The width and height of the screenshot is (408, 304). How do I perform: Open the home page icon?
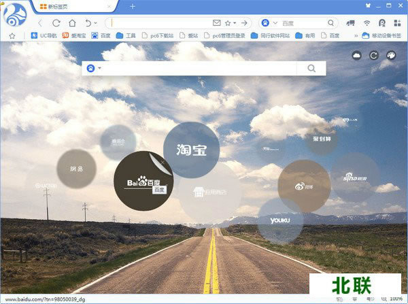coord(72,23)
